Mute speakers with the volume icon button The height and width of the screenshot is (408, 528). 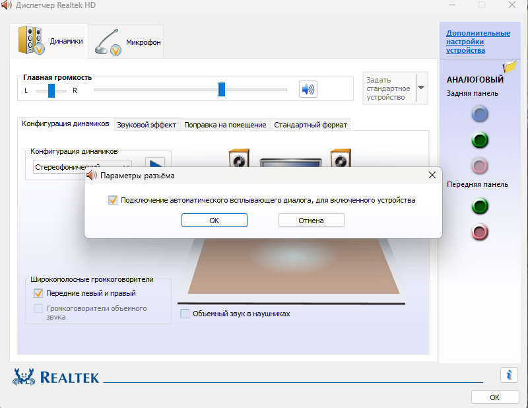click(x=308, y=89)
